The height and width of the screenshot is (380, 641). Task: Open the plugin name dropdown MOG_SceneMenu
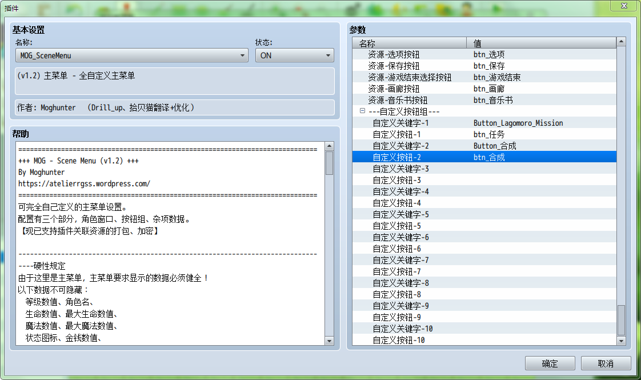coord(131,55)
